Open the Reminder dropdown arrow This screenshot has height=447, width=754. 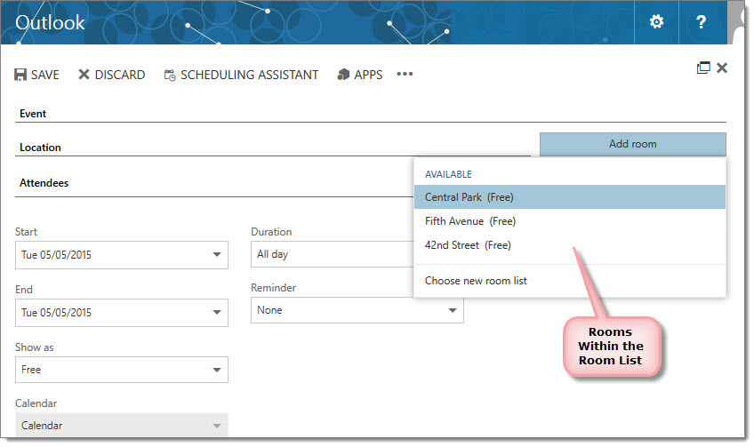pos(452,310)
